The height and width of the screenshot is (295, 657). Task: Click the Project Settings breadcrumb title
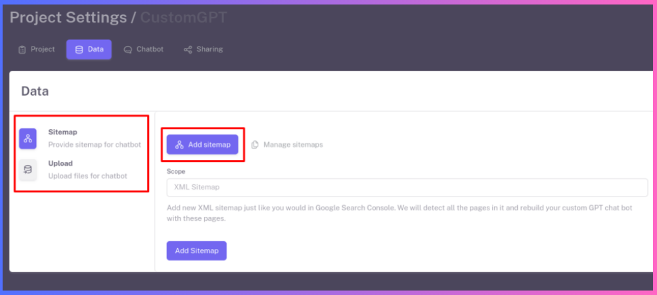[x=68, y=18]
